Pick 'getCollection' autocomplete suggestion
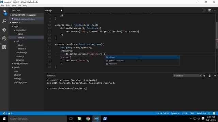218x122 pixels. [142, 60]
